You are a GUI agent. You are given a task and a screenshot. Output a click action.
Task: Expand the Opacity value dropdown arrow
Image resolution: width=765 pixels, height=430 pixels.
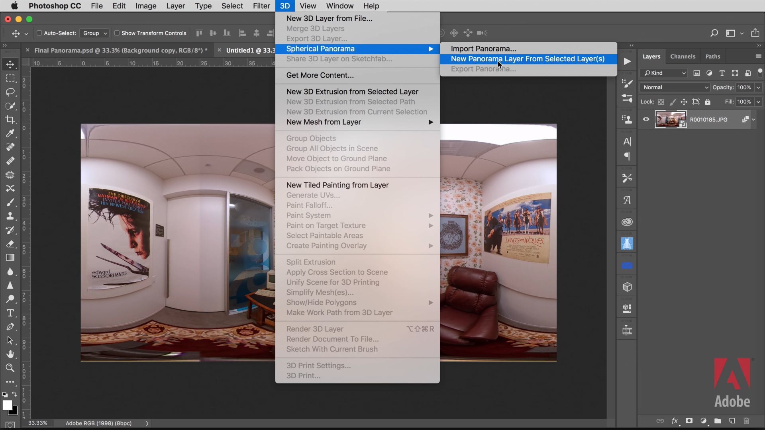[x=758, y=87]
